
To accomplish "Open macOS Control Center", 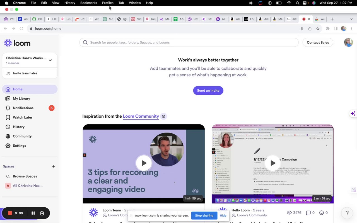I will (305, 3).
